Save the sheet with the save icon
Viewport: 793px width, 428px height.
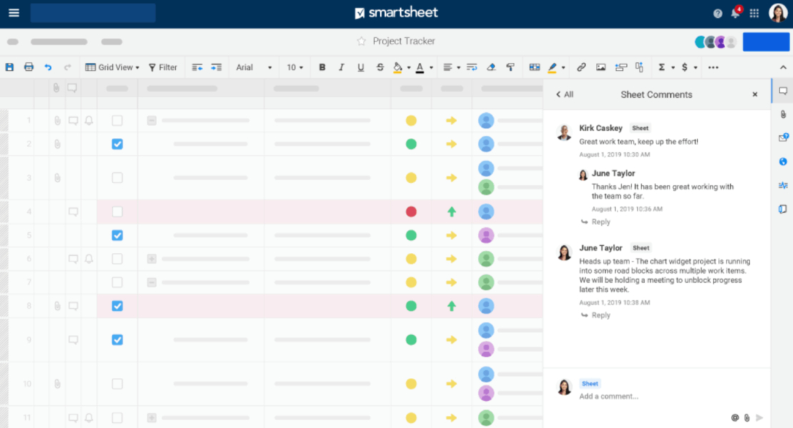[x=9, y=66]
